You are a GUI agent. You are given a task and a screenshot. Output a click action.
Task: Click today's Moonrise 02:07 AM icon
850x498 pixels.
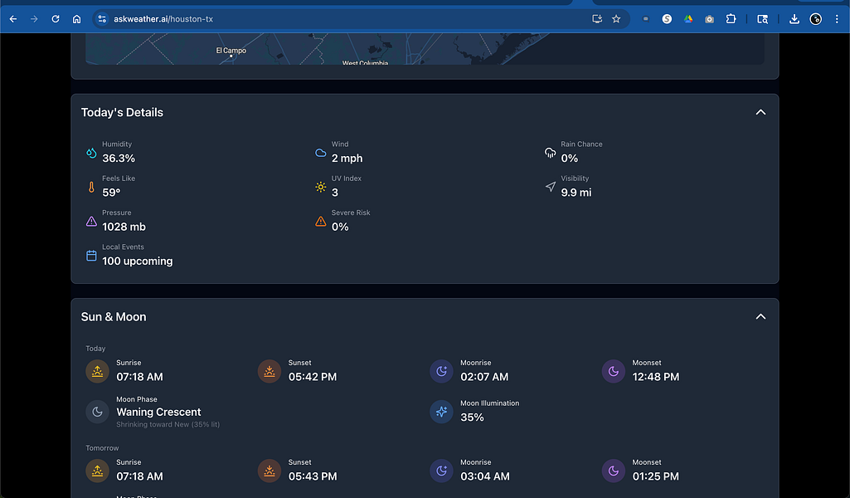coord(441,371)
